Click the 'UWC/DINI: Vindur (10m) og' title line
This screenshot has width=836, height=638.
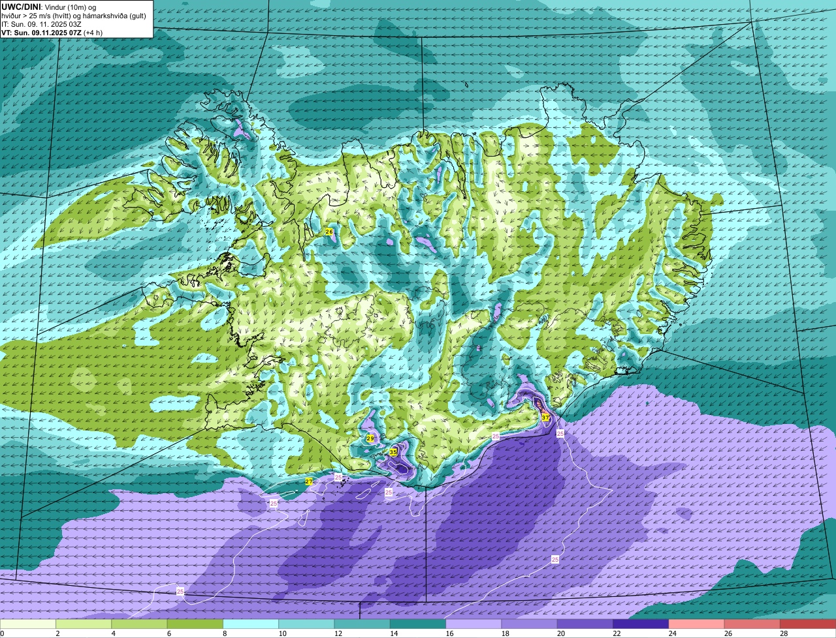[x=49, y=7]
